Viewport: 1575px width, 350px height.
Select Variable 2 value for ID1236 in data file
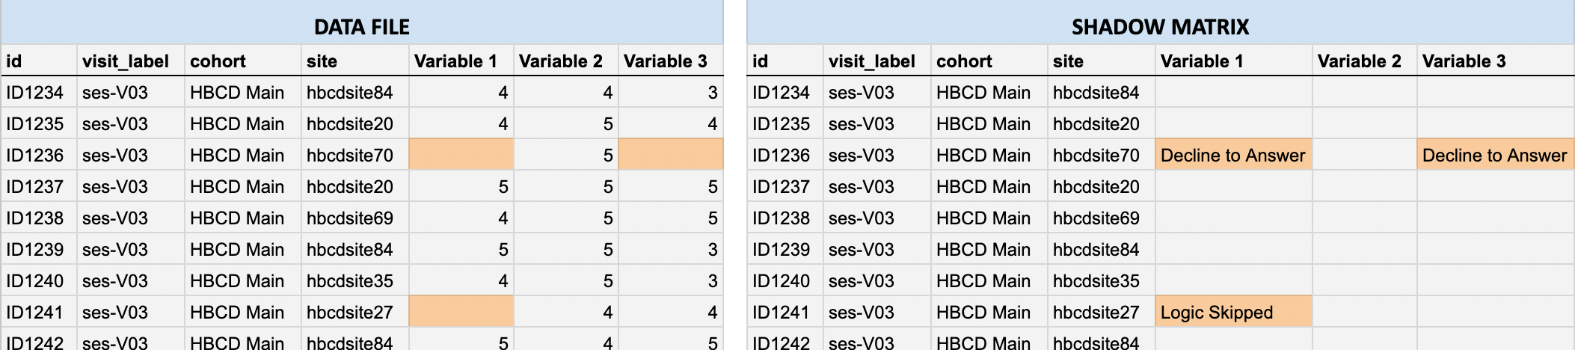566,155
